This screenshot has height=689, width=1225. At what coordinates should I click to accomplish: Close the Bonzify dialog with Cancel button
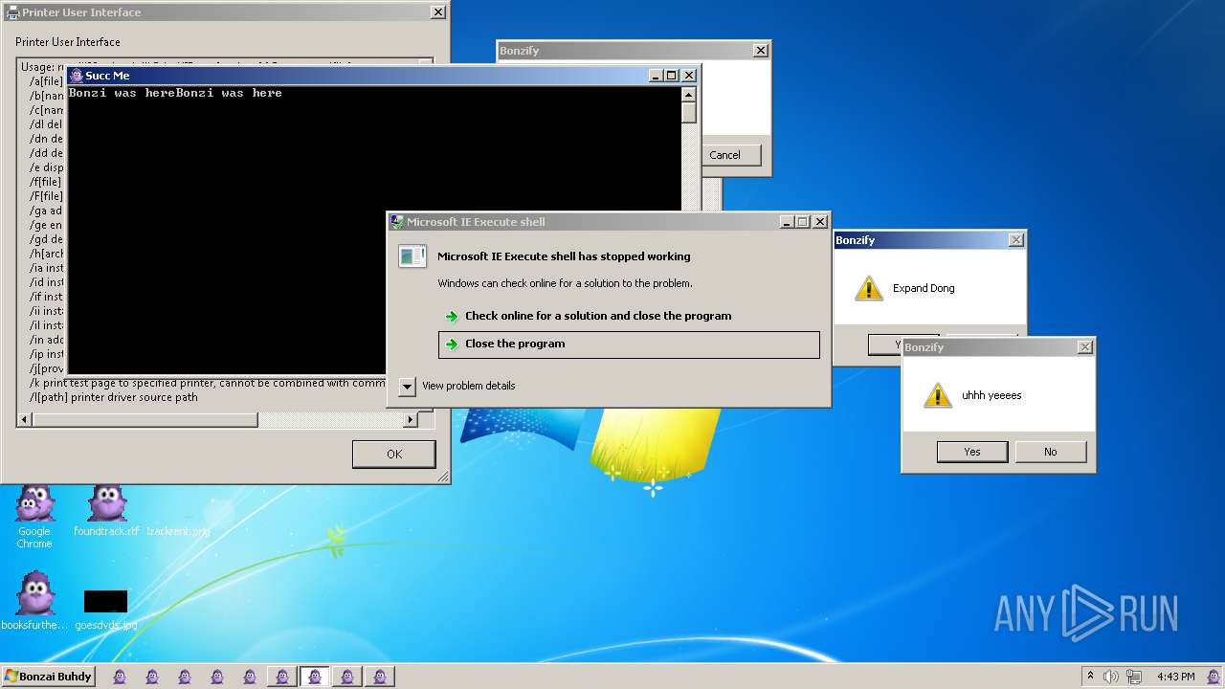point(760,51)
